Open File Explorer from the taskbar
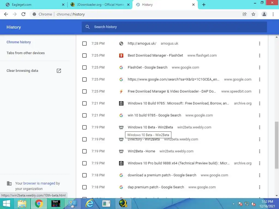Image resolution: width=279 pixels, height=209 pixels. [22, 204]
